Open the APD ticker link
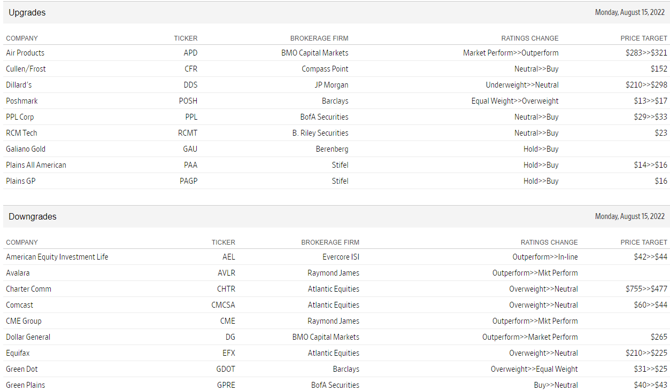 point(190,53)
